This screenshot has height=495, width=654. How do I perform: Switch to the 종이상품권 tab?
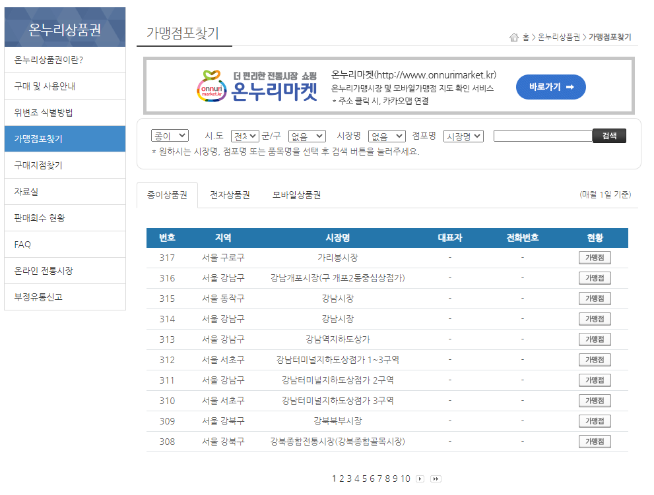[x=167, y=195]
